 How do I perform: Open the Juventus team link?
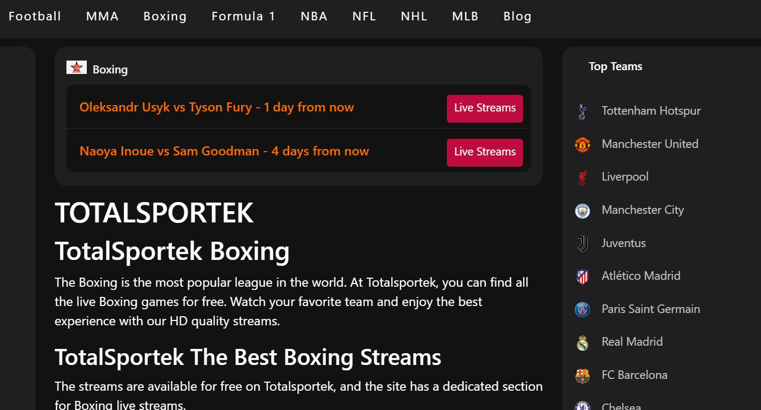[624, 243]
